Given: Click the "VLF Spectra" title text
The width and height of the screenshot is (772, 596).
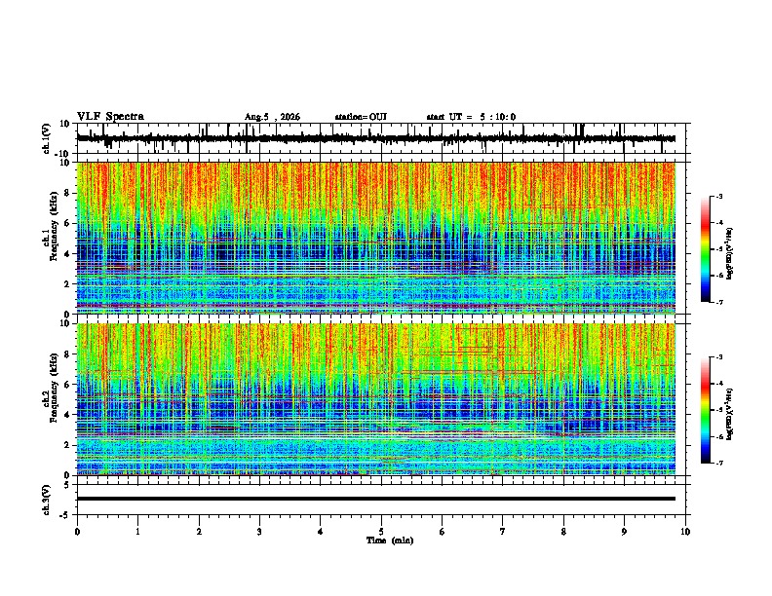Looking at the screenshot, I should 110,117.
